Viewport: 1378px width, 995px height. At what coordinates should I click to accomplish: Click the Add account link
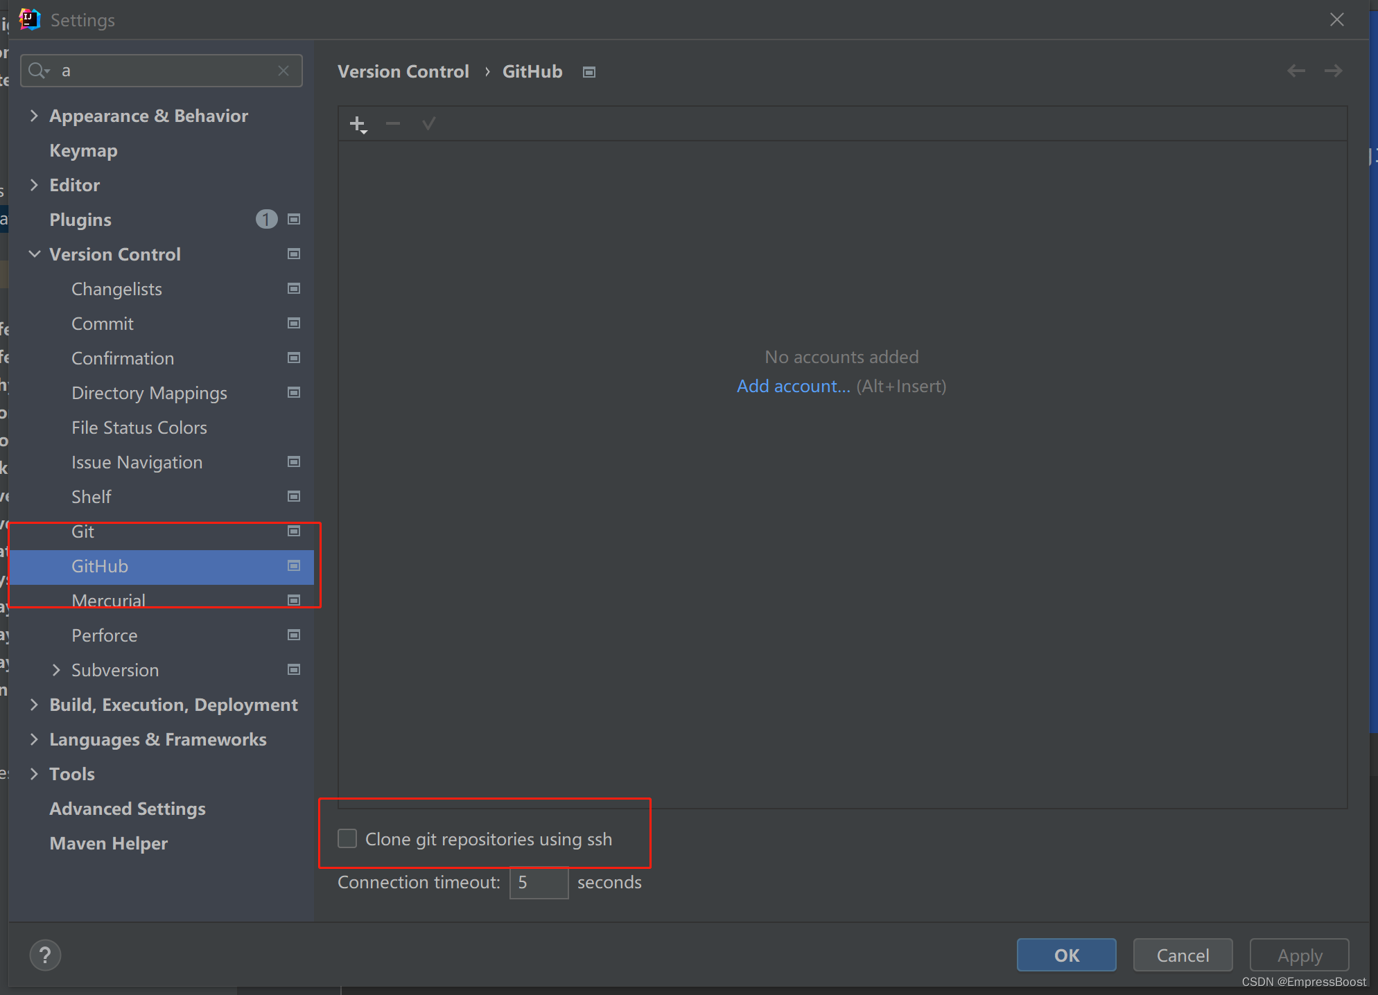point(792,386)
